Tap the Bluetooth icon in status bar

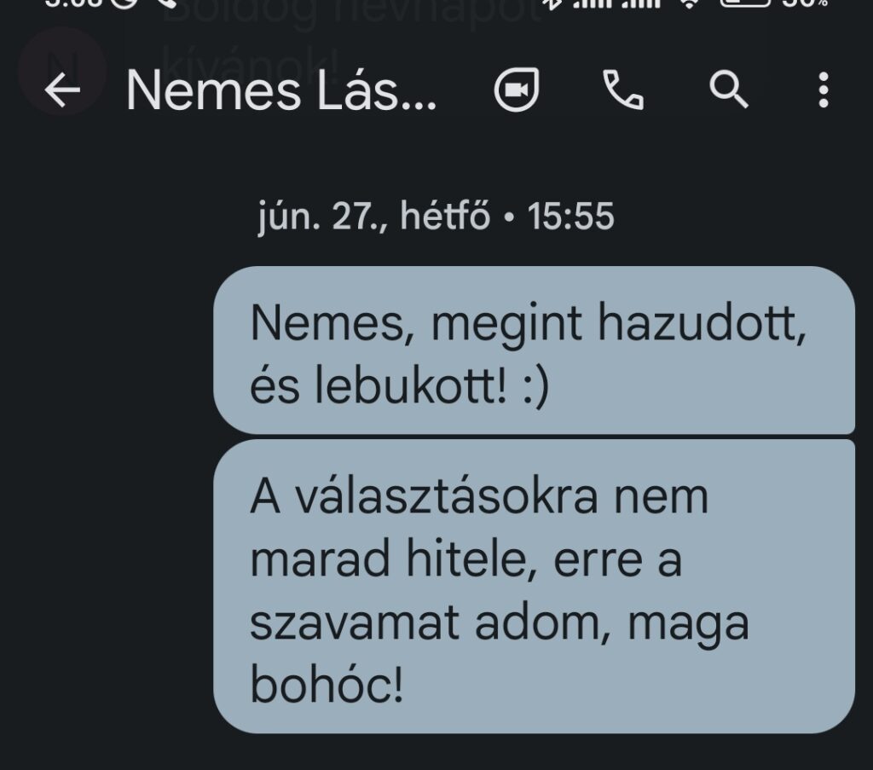tap(552, 4)
